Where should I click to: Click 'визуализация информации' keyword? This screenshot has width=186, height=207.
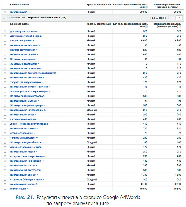pyautogui.click(x=26, y=161)
